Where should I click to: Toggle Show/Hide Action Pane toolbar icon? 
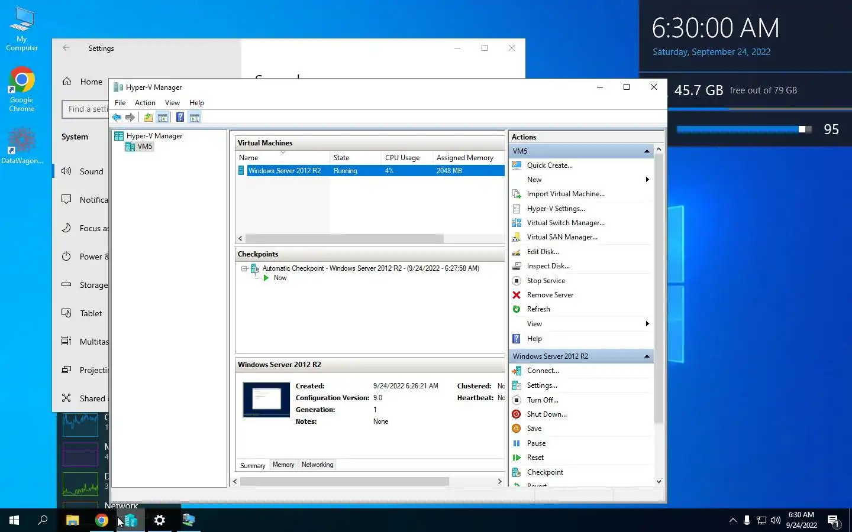pyautogui.click(x=195, y=117)
